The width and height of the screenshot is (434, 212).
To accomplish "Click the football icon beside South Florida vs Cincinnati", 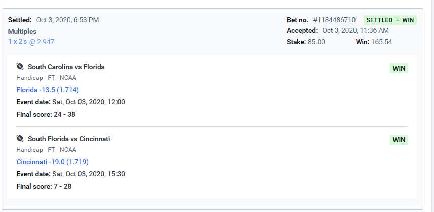I will tap(20, 138).
